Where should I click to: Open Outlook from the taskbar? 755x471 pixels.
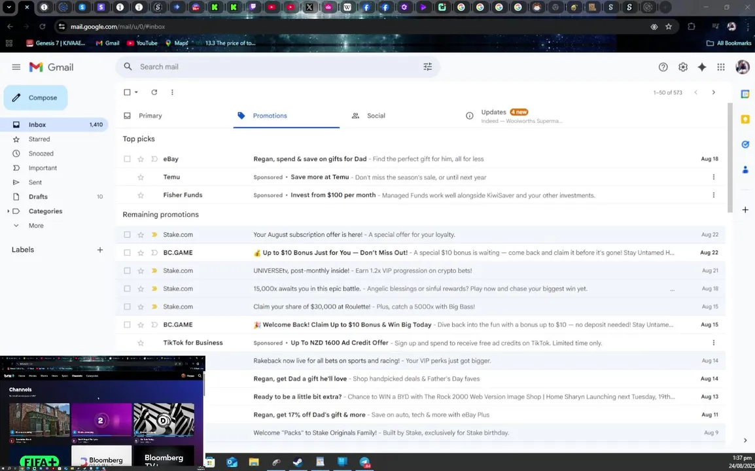[x=232, y=462]
